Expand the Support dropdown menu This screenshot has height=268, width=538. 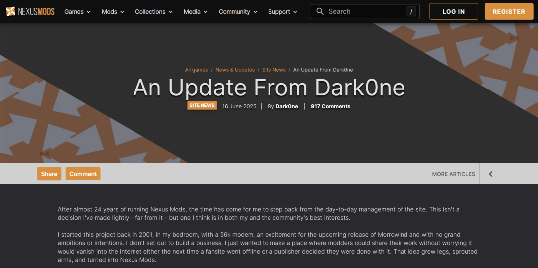282,11
